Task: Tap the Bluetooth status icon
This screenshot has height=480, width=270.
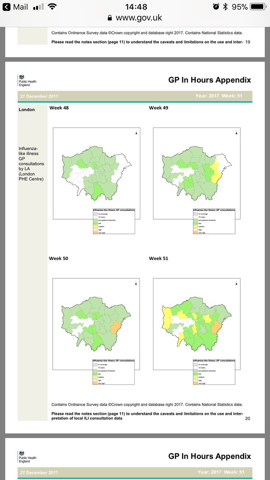Action: (226, 7)
